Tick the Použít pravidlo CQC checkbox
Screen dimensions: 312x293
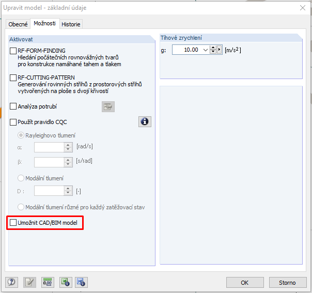13,122
